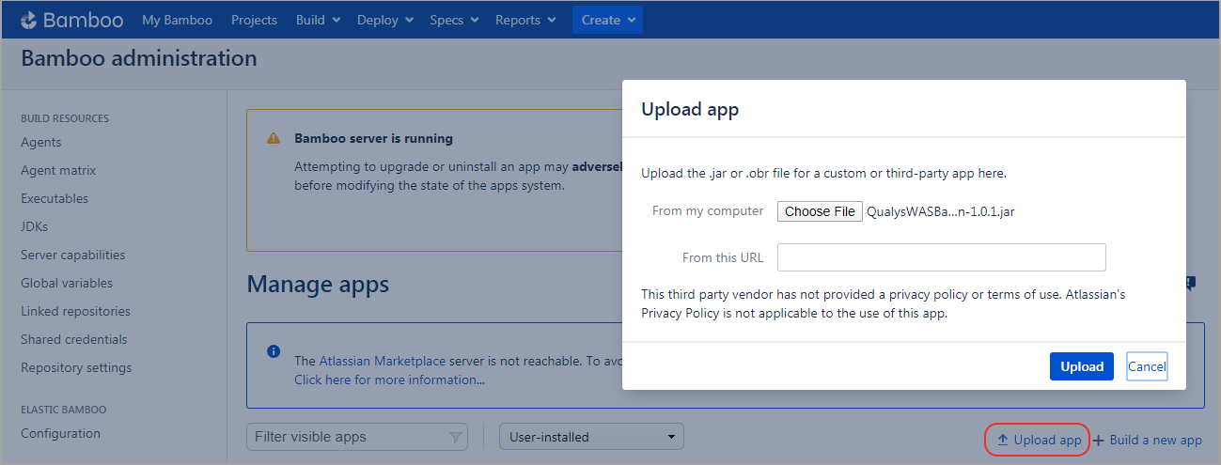Click the ELASTIC BAMBOO heading
This screenshot has height=465, width=1221.
tap(64, 410)
